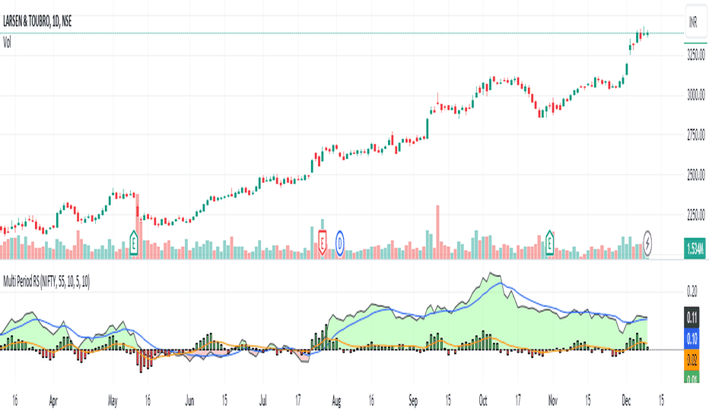Click the 17 date label following Jul
The height and width of the screenshot is (418, 709).
click(x=297, y=401)
